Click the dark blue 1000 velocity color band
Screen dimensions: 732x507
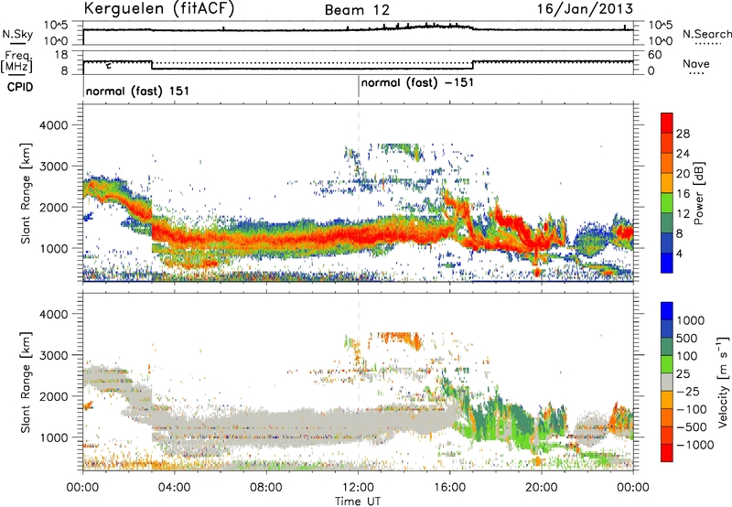tap(667, 310)
